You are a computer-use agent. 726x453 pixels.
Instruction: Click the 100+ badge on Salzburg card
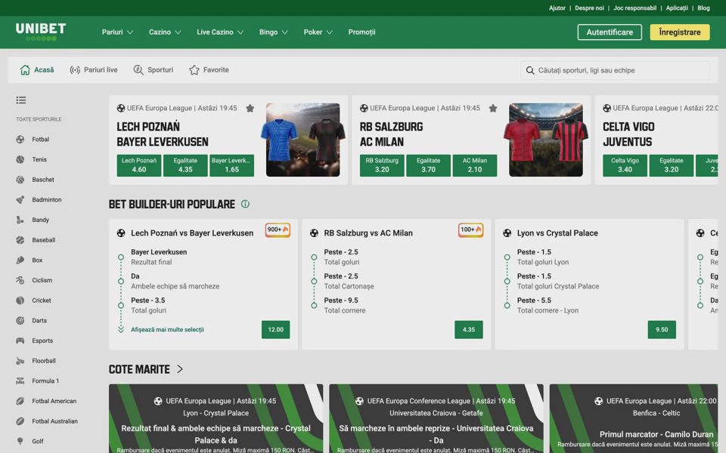471,230
